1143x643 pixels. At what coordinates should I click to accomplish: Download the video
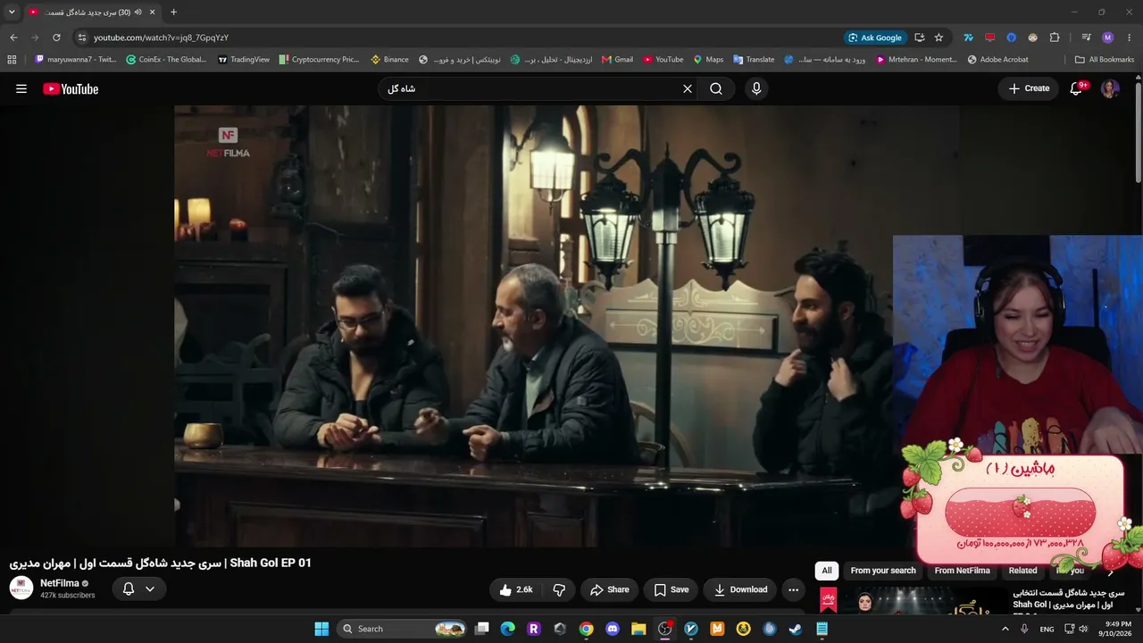740,589
